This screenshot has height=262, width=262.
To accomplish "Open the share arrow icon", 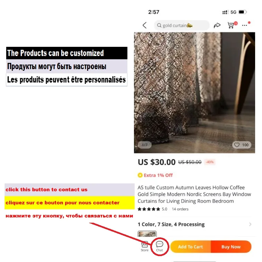I will pyautogui.click(x=217, y=26).
